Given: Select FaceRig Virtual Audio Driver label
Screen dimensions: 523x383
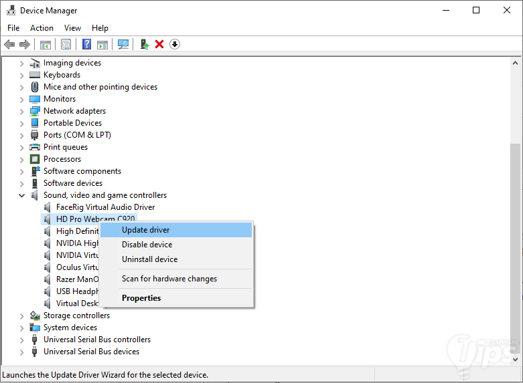Looking at the screenshot, I should point(105,207).
